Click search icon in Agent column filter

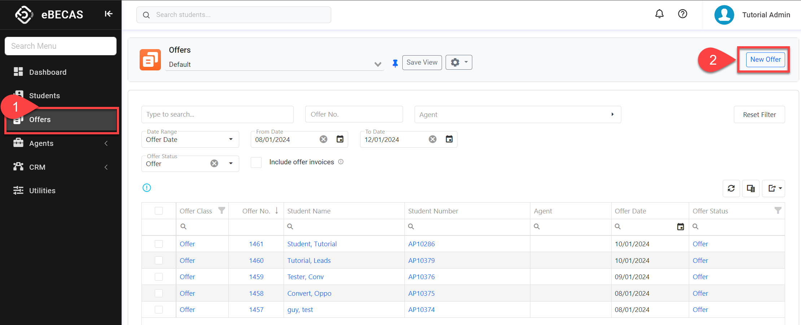point(537,226)
